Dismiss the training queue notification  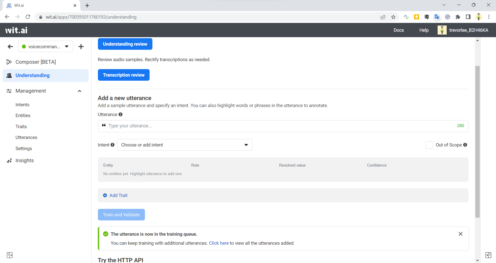click(461, 234)
